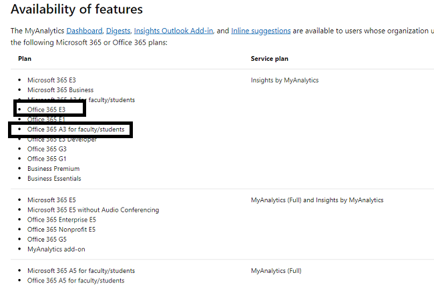Screen dimensions: 434x293
Task: Click the Plan column header
Action: [x=24, y=59]
